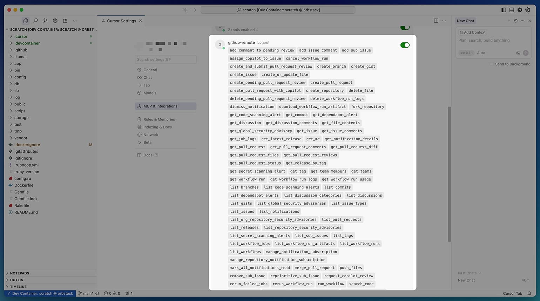The width and height of the screenshot is (540, 301).
Task: Expand the app folder in explorer
Action: click(18, 63)
